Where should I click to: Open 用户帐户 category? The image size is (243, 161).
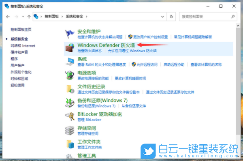(x=17, y=66)
